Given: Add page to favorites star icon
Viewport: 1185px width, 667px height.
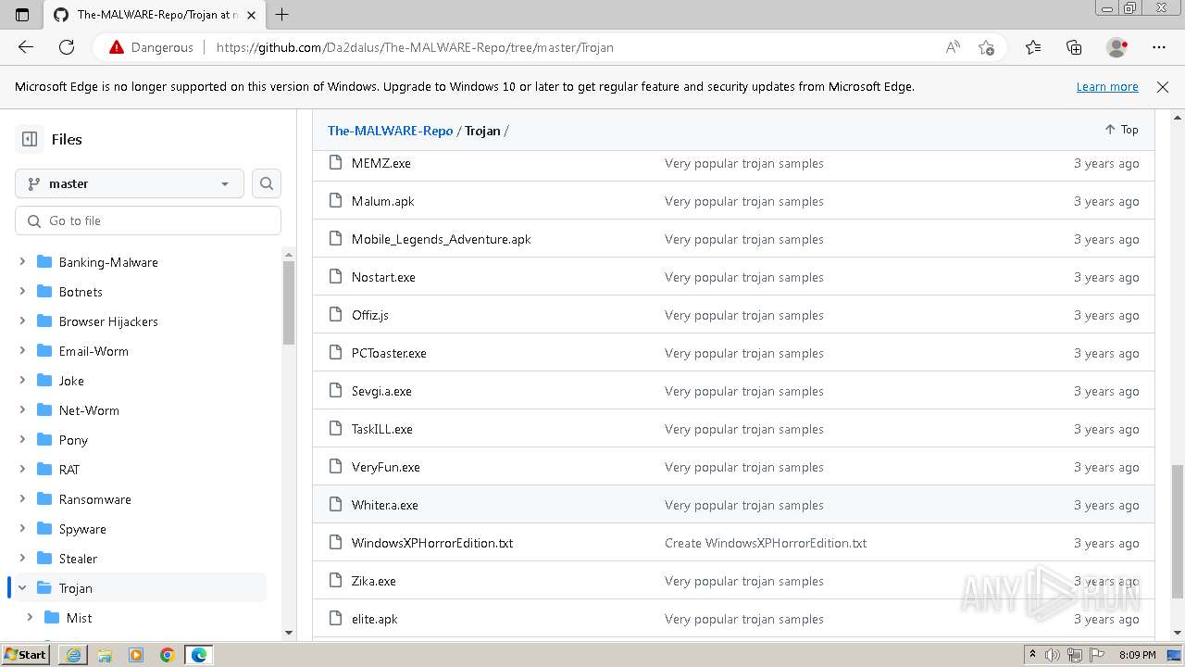Looking at the screenshot, I should 986,47.
